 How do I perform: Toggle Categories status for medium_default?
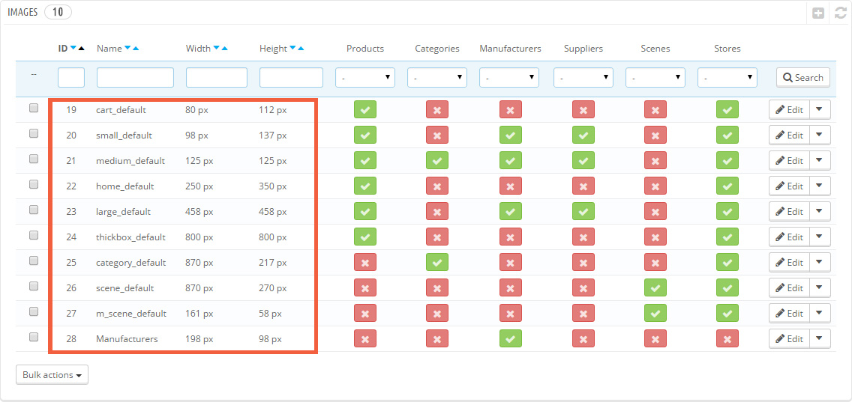[436, 161]
